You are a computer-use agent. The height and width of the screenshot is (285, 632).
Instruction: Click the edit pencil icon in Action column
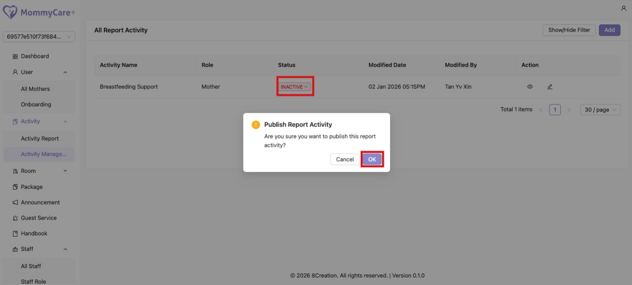[550, 87]
